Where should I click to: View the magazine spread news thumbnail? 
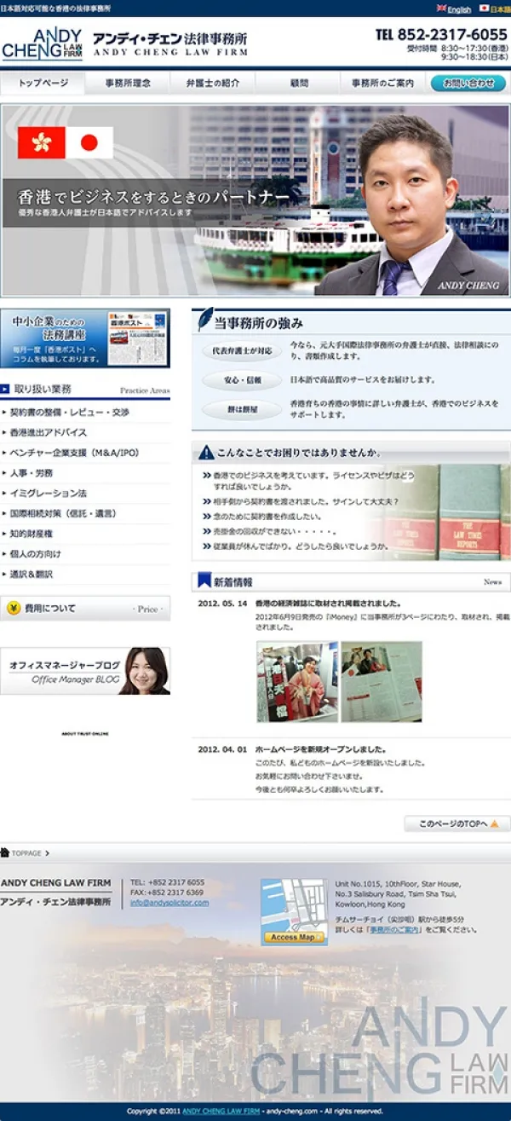point(382,682)
